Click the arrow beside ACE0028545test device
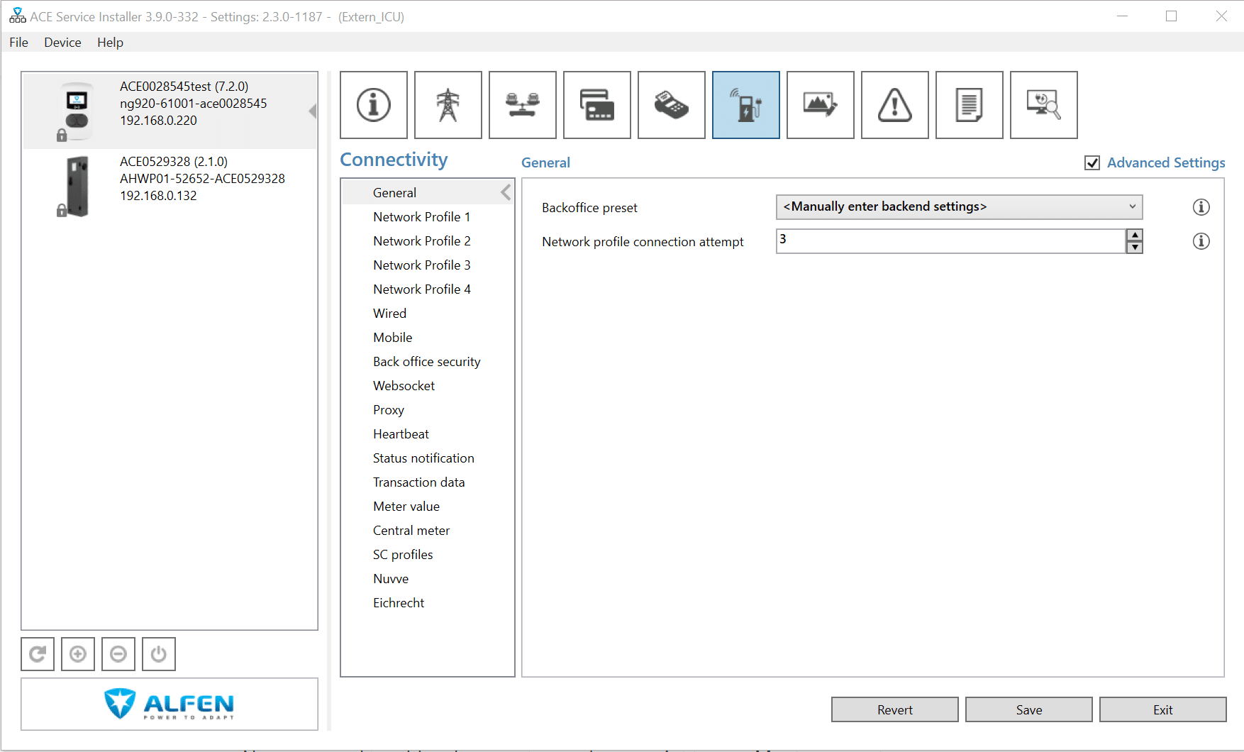Viewport: 1244px width, 752px height. click(312, 111)
